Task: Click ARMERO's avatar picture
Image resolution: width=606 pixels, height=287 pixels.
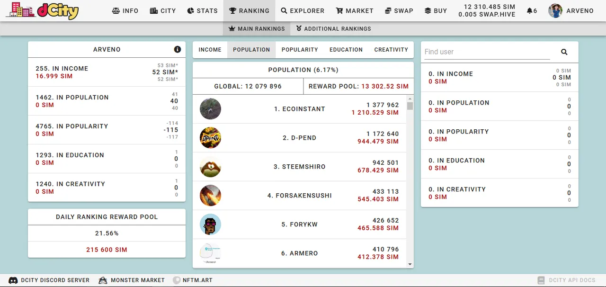Action: (x=210, y=253)
